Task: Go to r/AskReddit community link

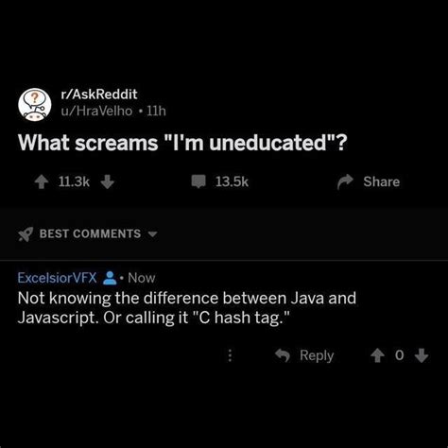Action: [99, 95]
